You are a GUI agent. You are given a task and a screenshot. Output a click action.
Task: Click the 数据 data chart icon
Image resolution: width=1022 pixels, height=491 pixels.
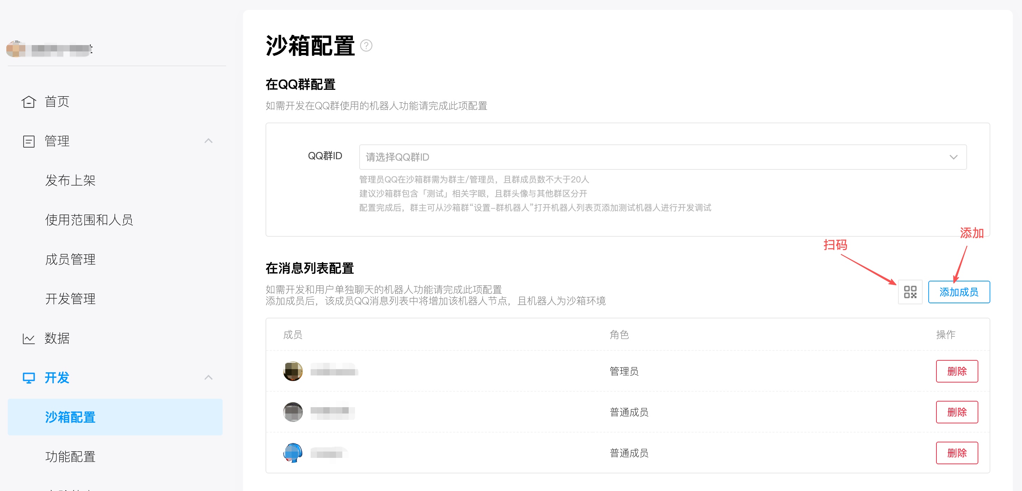[x=28, y=338]
